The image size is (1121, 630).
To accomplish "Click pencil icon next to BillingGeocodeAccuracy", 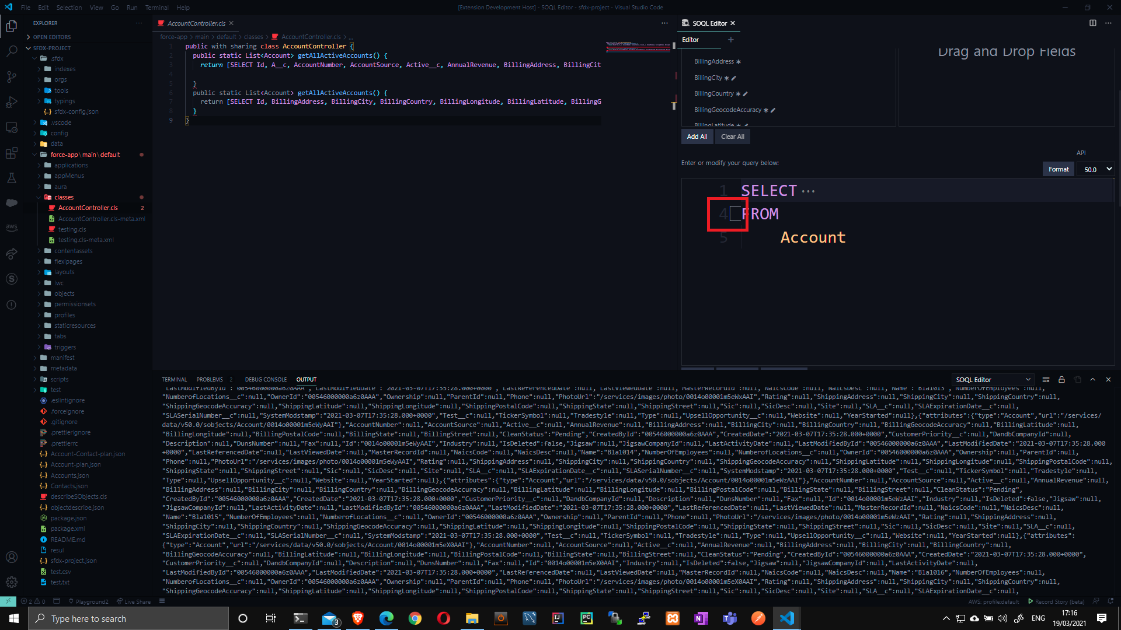I will pyautogui.click(x=773, y=110).
